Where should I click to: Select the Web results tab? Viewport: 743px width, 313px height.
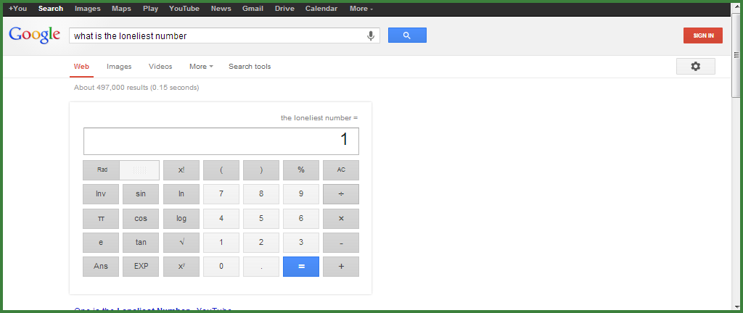click(x=81, y=67)
